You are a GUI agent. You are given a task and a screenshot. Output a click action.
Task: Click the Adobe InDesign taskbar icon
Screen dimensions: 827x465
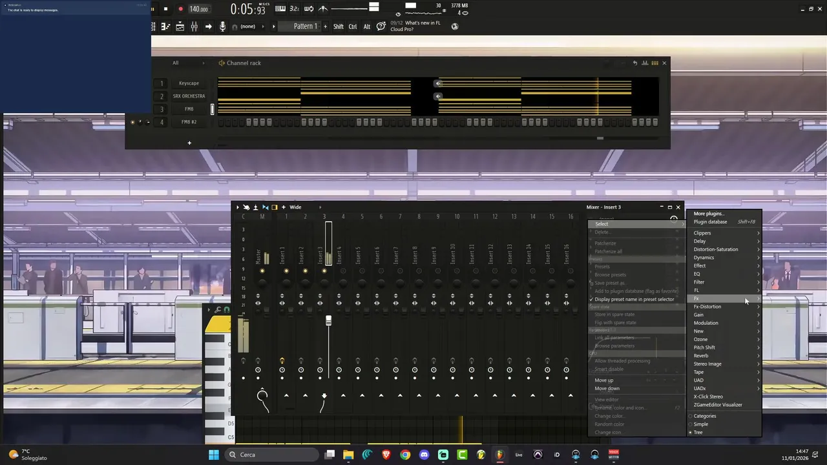[557, 455]
